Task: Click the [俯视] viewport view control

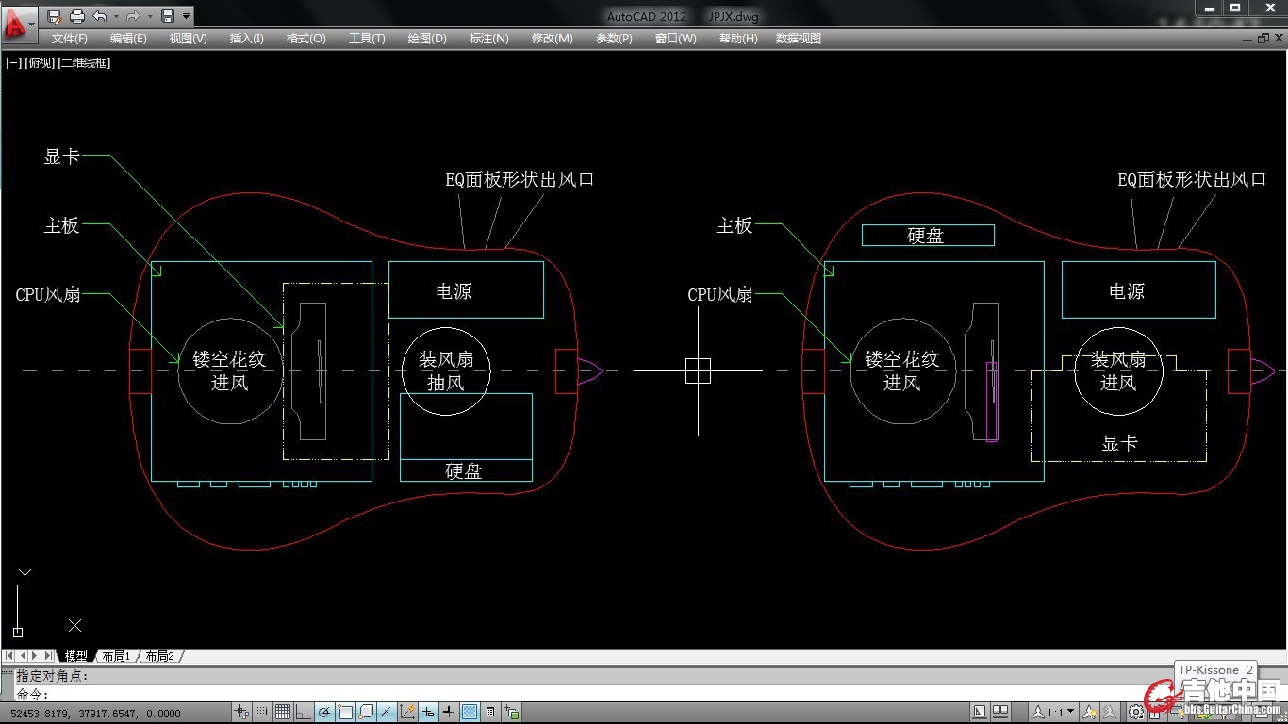Action: (x=41, y=63)
